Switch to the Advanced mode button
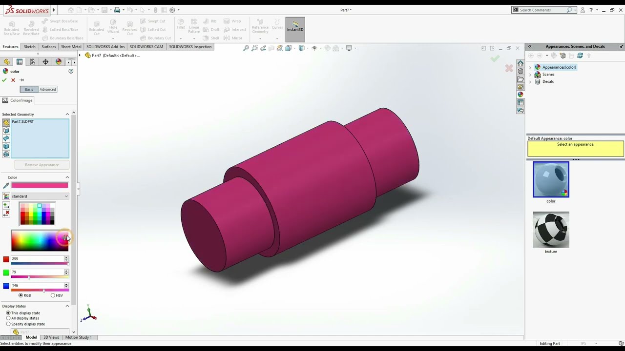Image resolution: width=625 pixels, height=351 pixels. pyautogui.click(x=48, y=89)
